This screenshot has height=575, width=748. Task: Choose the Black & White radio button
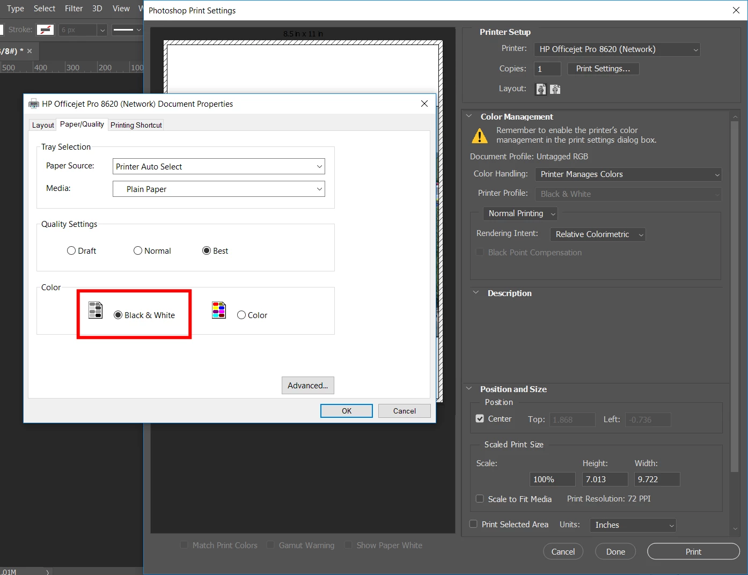(118, 315)
